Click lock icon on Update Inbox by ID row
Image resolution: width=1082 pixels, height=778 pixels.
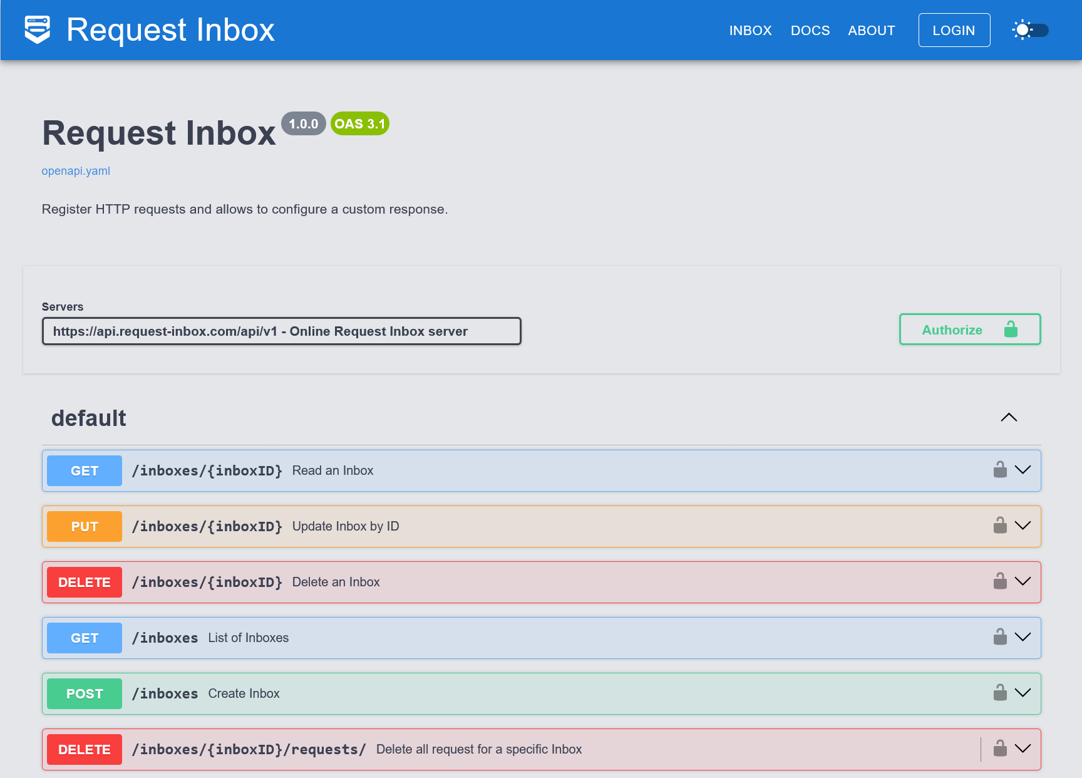(x=1000, y=526)
